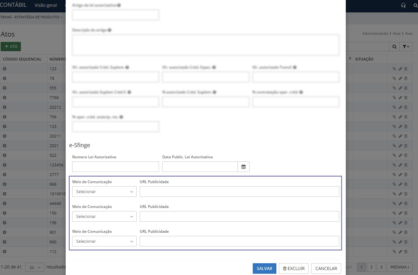Click into the Data Public. Lei Autorizativa field
The image size is (418, 275).
pos(200,167)
